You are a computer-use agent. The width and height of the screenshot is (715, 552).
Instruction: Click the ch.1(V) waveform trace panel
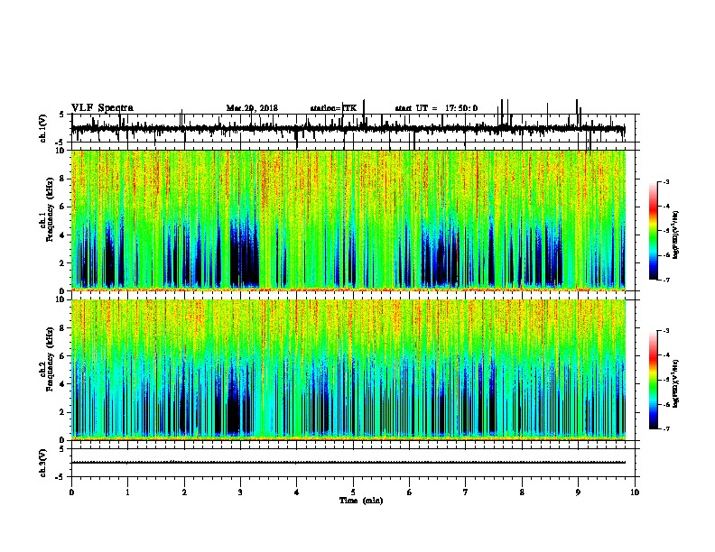[353, 128]
